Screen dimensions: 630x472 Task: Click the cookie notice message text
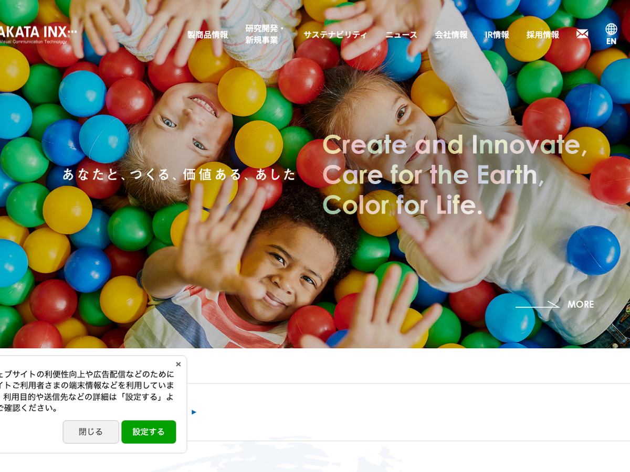coord(87,391)
